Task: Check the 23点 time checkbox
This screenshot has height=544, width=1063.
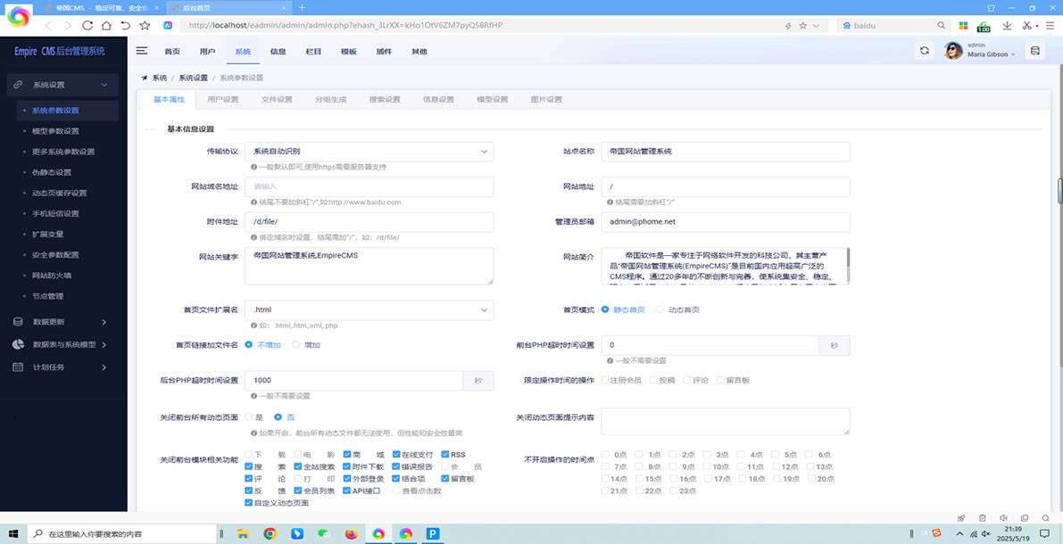Action: [673, 490]
